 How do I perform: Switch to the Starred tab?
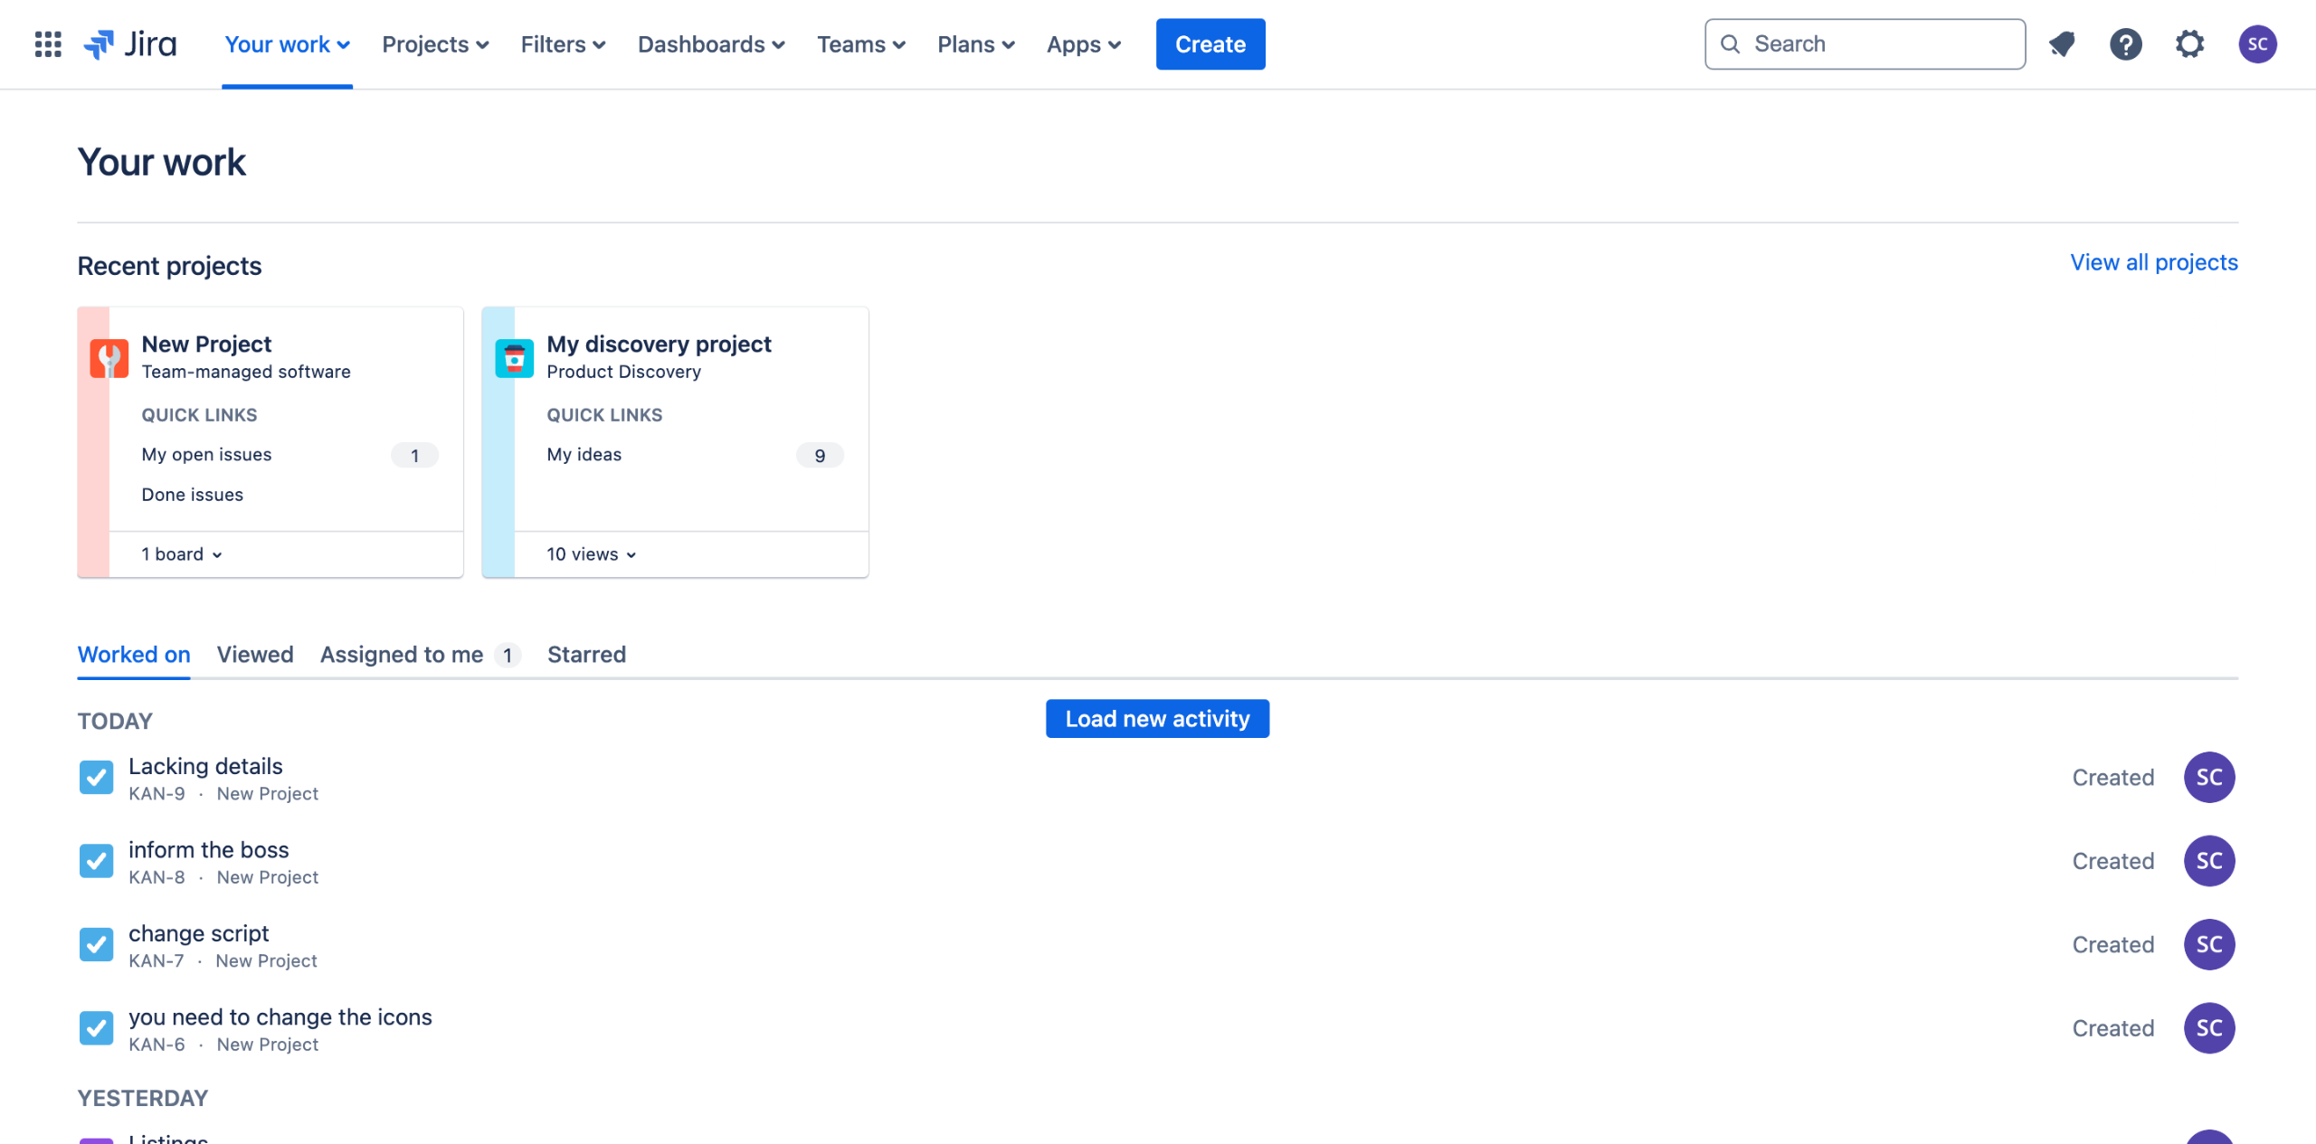click(x=586, y=655)
